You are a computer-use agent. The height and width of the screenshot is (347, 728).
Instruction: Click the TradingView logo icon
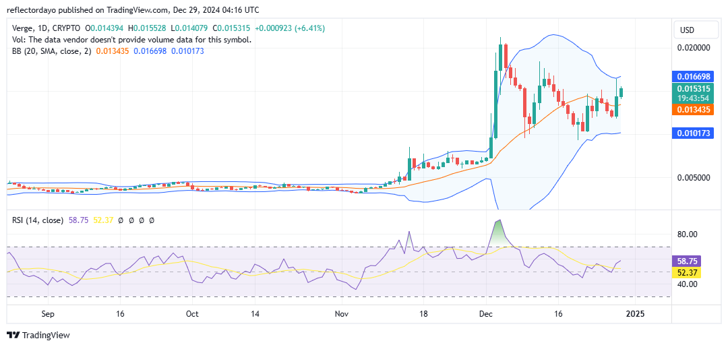pyautogui.click(x=13, y=335)
